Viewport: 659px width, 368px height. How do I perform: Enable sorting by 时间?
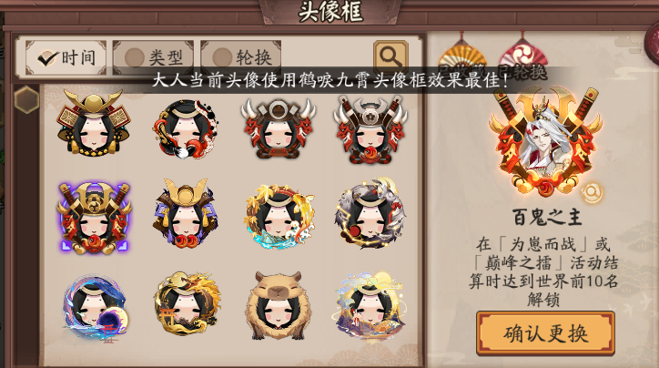[66, 57]
